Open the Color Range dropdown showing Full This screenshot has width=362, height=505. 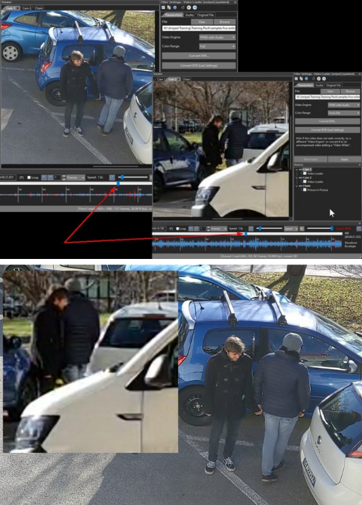point(217,46)
